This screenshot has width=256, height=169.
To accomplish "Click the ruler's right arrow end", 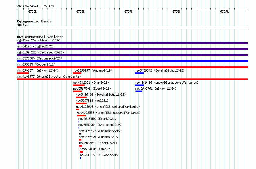I will tap(247, 9).
